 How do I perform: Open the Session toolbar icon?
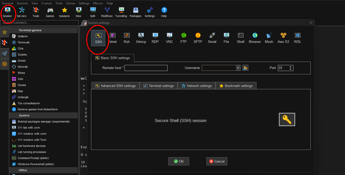tap(7, 12)
